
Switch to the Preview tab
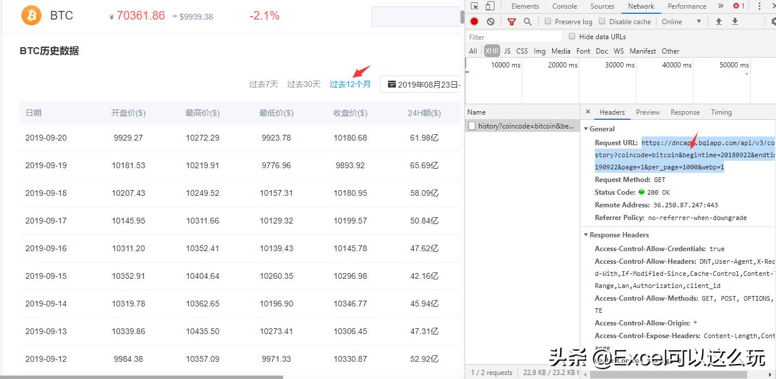pos(647,112)
